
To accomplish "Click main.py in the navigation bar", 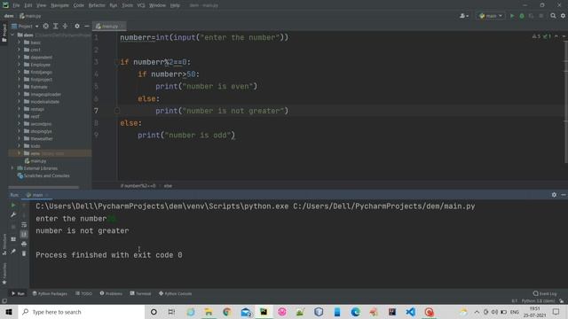I will [30, 16].
